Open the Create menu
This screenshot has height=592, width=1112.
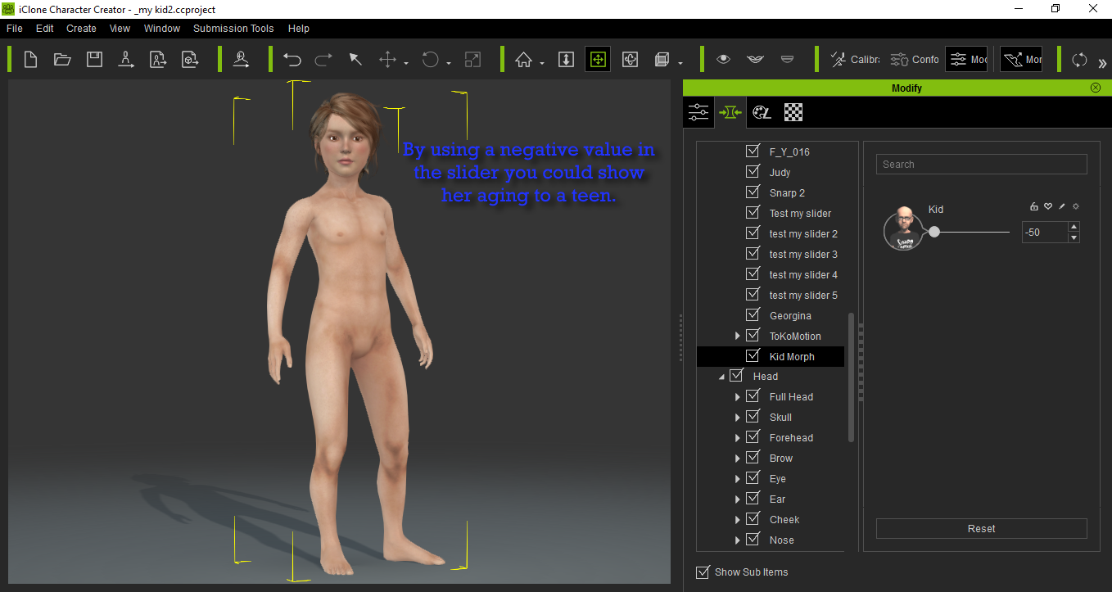pyautogui.click(x=81, y=28)
